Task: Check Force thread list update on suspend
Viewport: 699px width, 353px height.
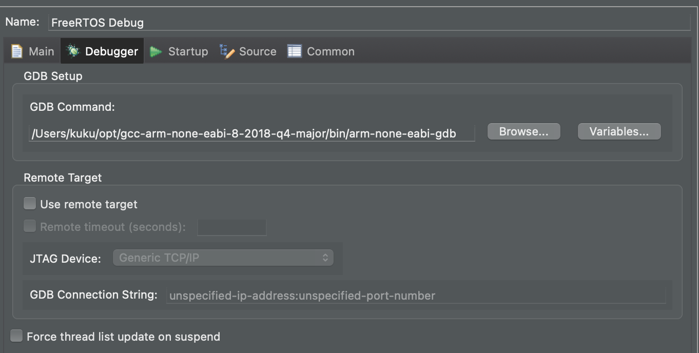Action: click(x=17, y=336)
